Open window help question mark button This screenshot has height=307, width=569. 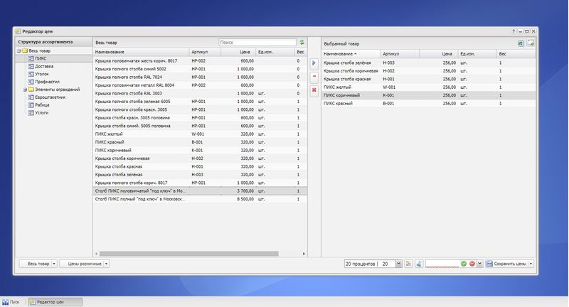pyautogui.click(x=514, y=31)
